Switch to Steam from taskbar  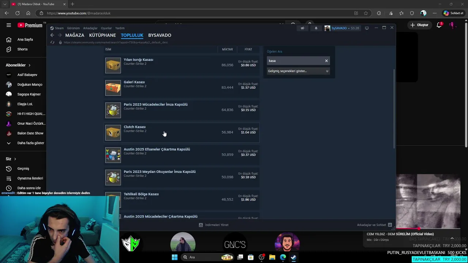pyautogui.click(x=294, y=257)
